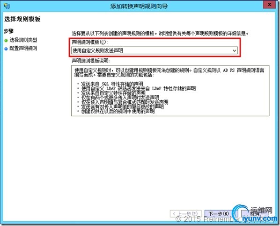
Task: Click the 声明规则模板(C) label
Action: (89, 42)
